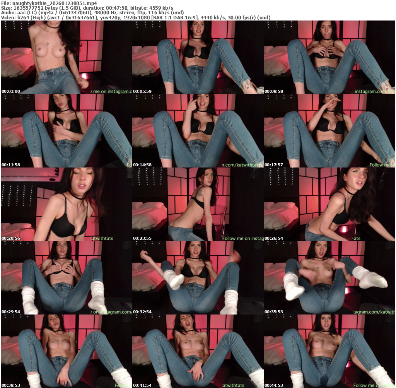The height and width of the screenshot is (388, 396).
Task: Choose the thumbnail timestamped 00:32:54
Action: 198,278
